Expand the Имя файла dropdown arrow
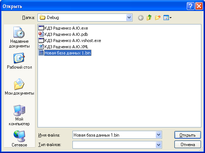205x153 pixels. click(x=159, y=135)
